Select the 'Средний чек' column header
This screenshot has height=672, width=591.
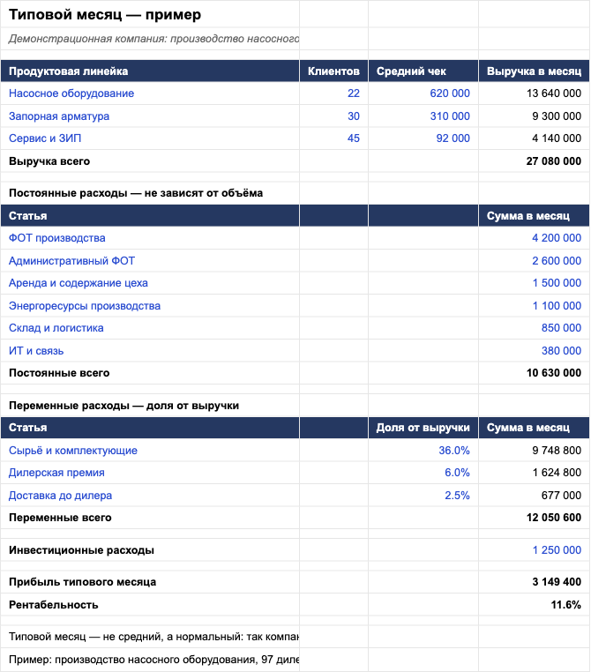click(423, 71)
